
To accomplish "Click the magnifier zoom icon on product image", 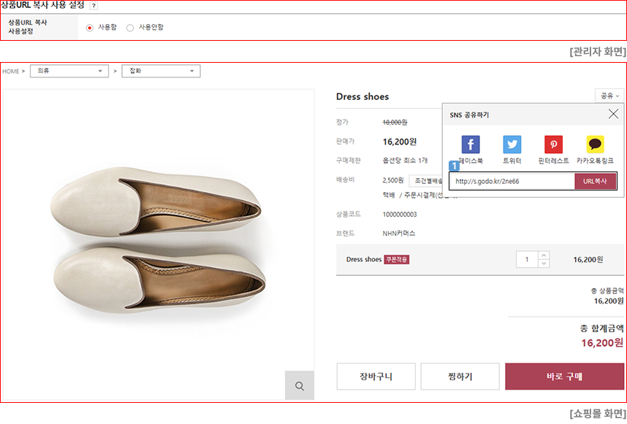I will (299, 385).
